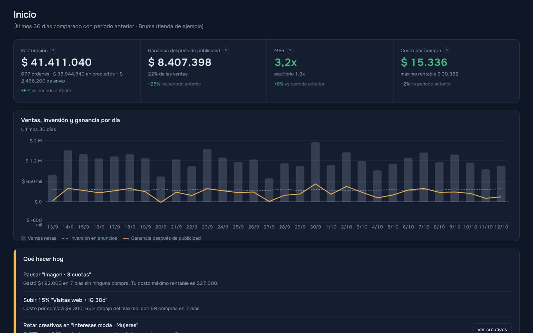Click the Costo por compra help icon

(447, 51)
